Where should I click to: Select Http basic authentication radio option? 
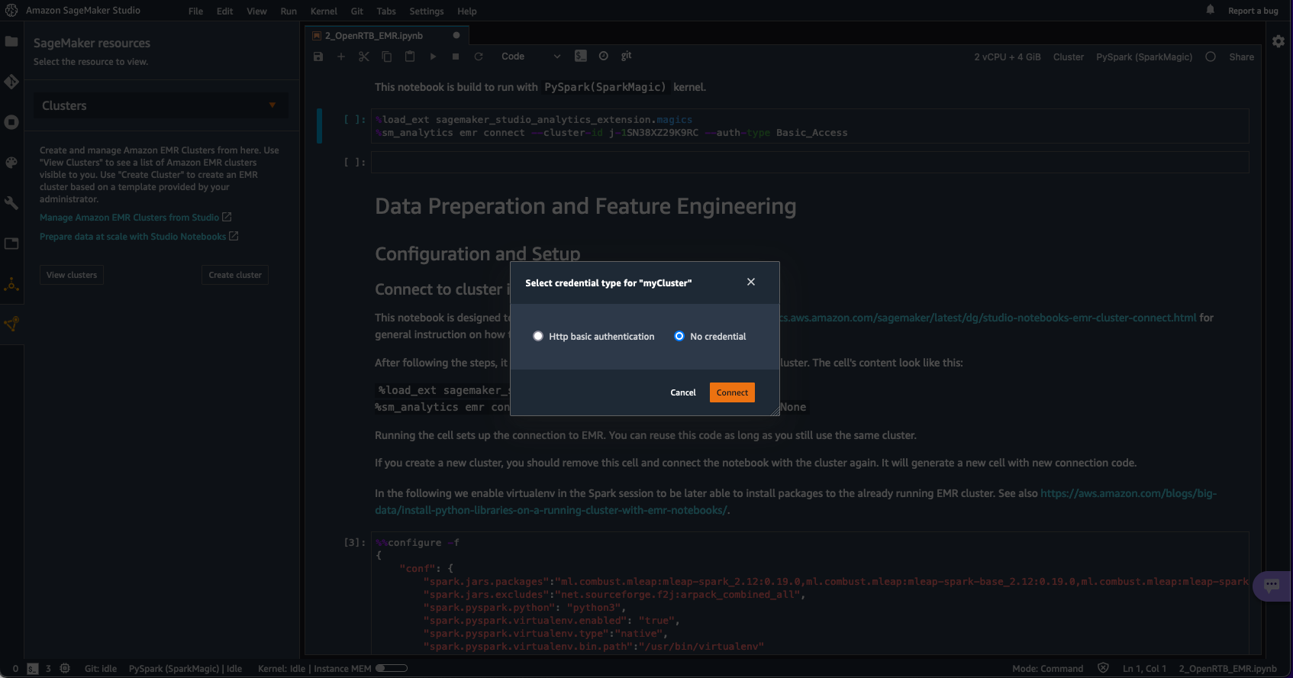(538, 336)
